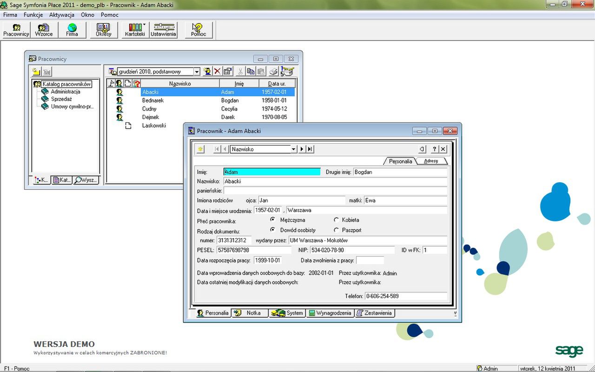This screenshot has width=595, height=372.
Task: Select the Paszport radio button
Action: pos(337,230)
